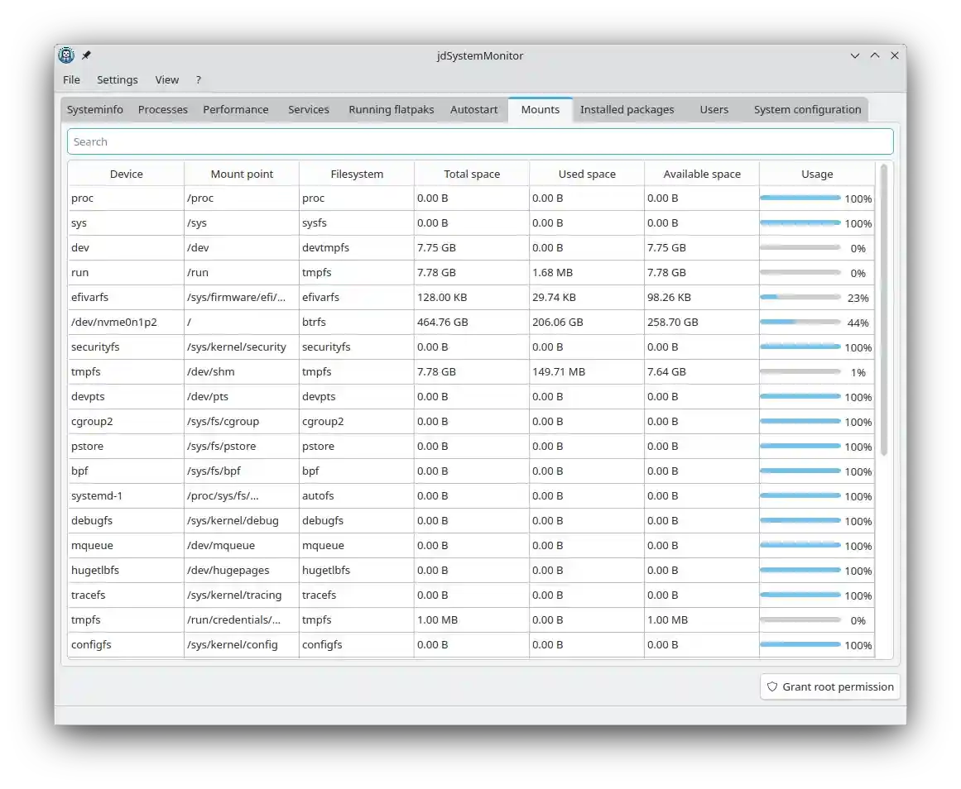This screenshot has width=961, height=789.
Task: Open the View menu
Action: [166, 79]
